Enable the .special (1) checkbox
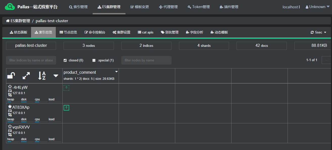 [94, 60]
